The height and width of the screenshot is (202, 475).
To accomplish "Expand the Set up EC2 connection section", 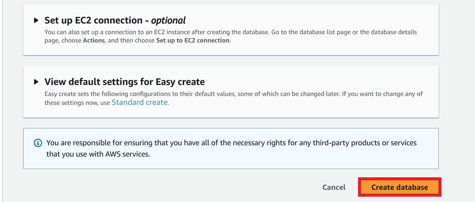I will 36,20.
